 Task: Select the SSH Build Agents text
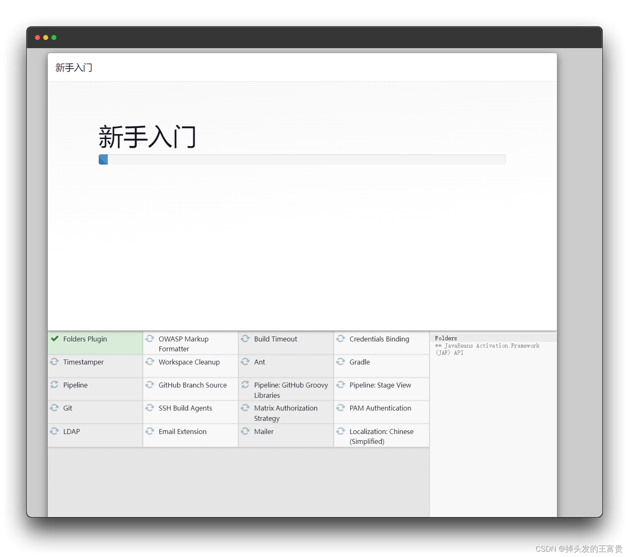point(186,408)
